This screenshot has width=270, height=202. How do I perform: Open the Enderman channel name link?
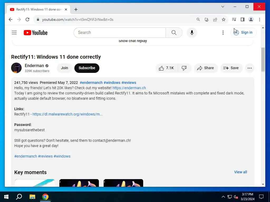[x=34, y=65]
